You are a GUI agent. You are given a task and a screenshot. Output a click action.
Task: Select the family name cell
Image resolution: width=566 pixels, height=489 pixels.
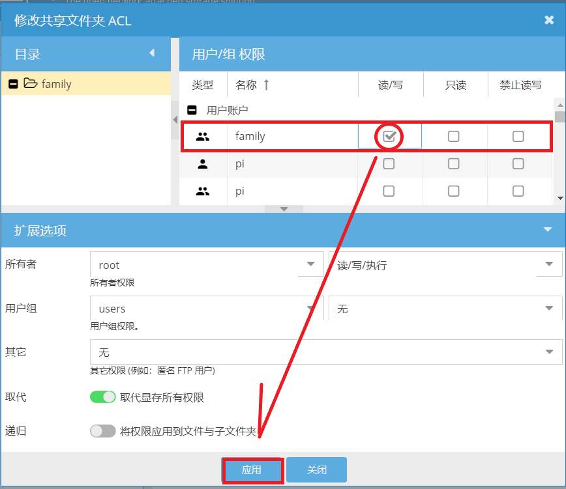[292, 136]
